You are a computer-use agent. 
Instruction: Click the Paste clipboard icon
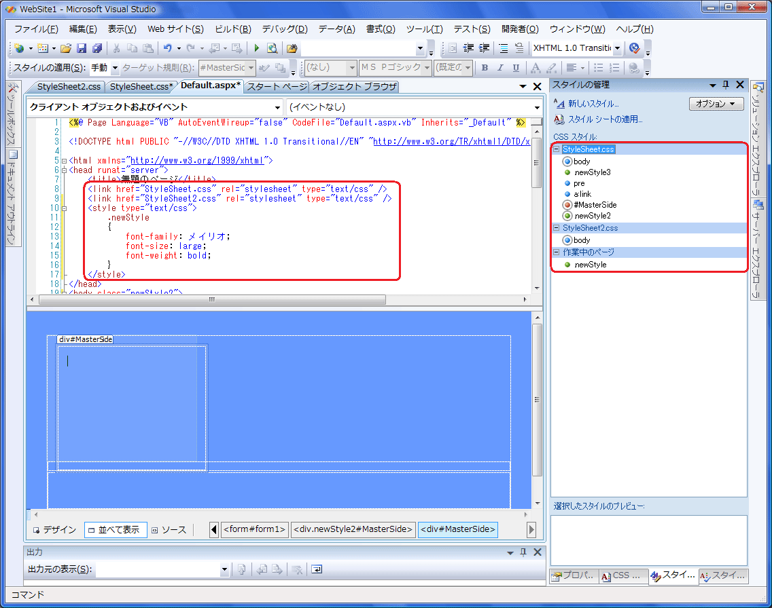click(147, 47)
